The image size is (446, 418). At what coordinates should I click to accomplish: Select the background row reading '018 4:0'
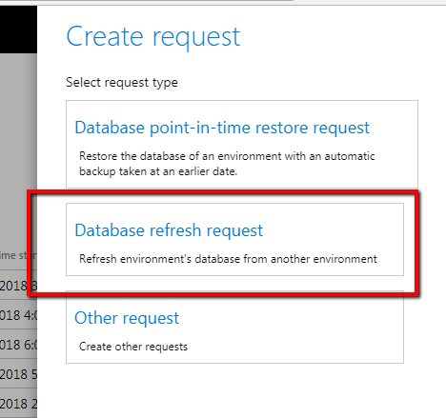(18, 315)
